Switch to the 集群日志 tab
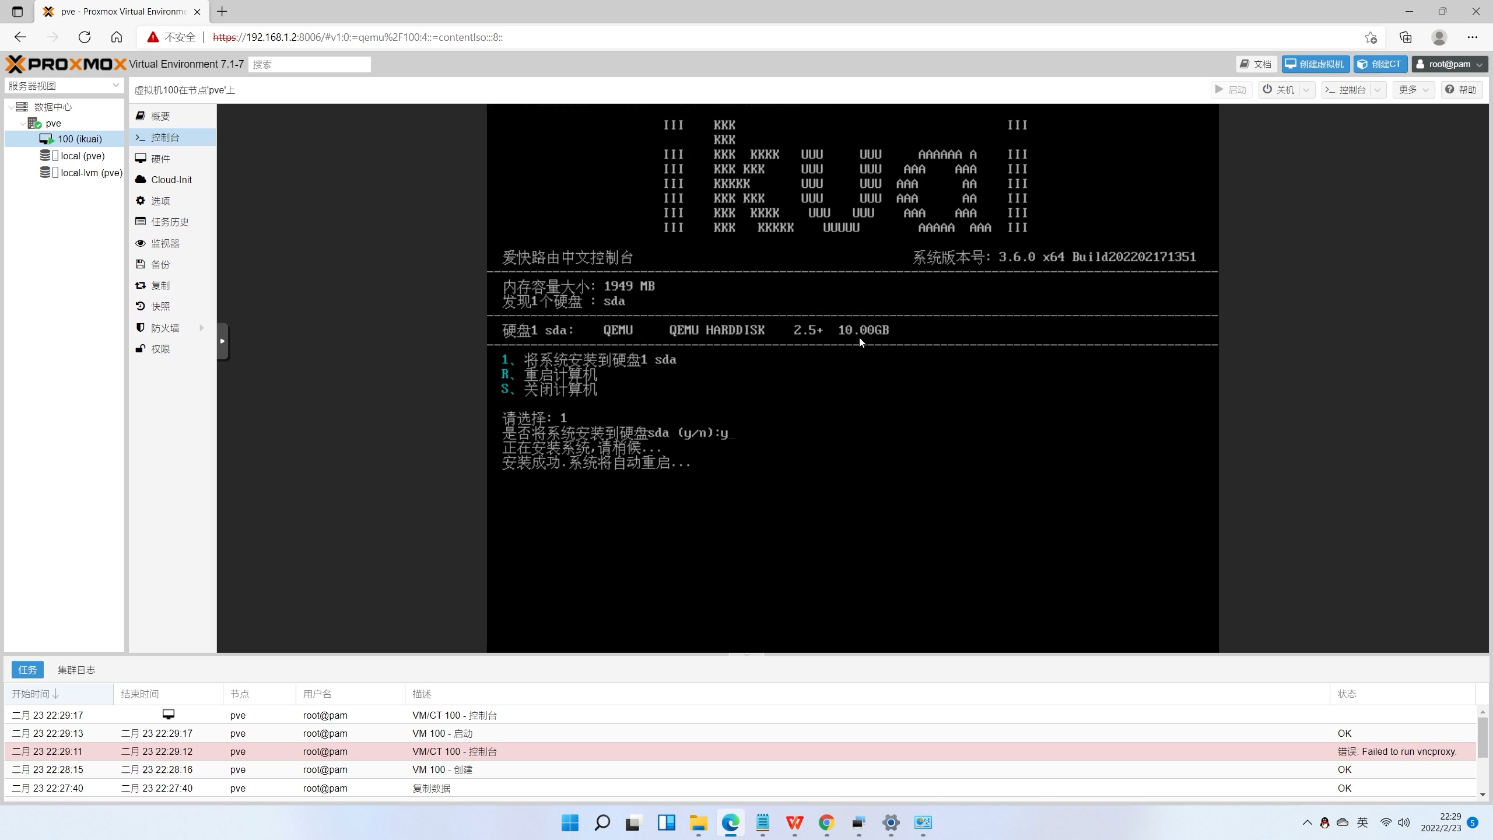 coord(76,670)
